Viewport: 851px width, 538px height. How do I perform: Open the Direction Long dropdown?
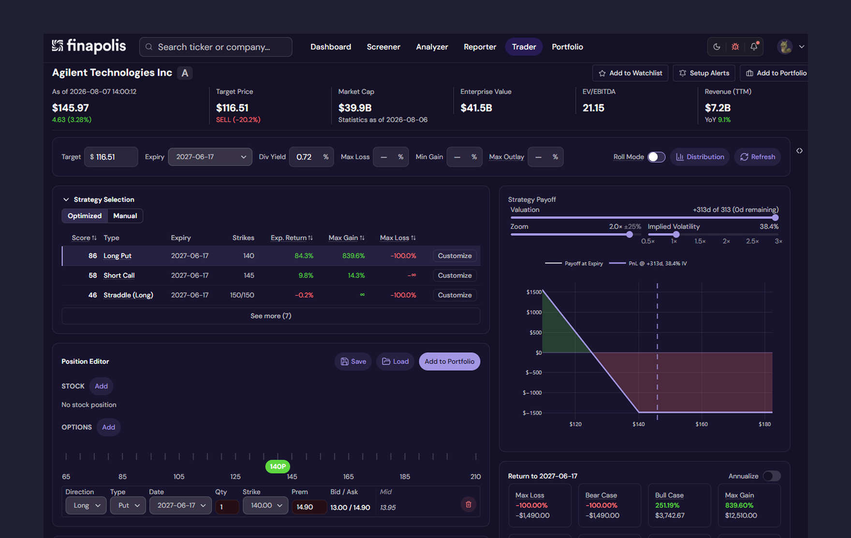[x=86, y=506]
